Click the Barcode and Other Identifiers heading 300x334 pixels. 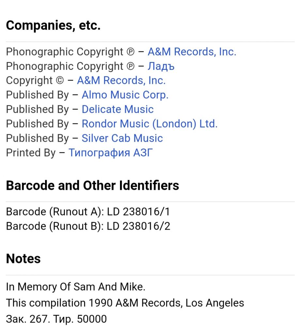pyautogui.click(x=92, y=185)
